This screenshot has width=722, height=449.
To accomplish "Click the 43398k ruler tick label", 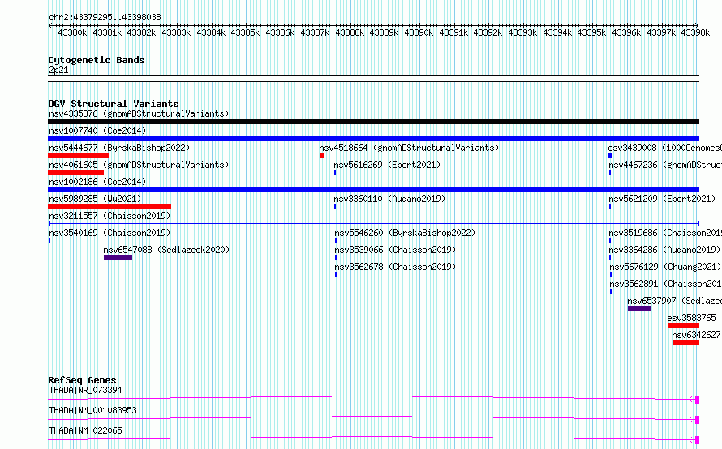I will pos(695,32).
